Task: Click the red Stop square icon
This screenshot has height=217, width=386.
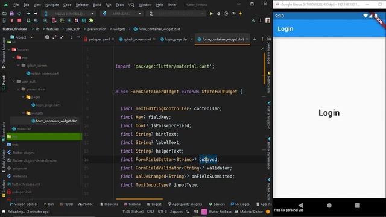Action: pos(19,20)
